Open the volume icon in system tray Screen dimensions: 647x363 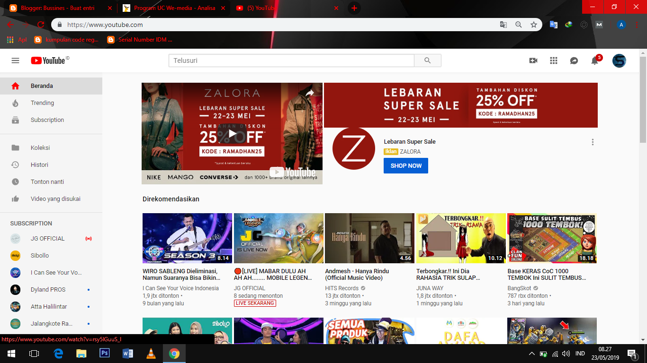click(566, 354)
